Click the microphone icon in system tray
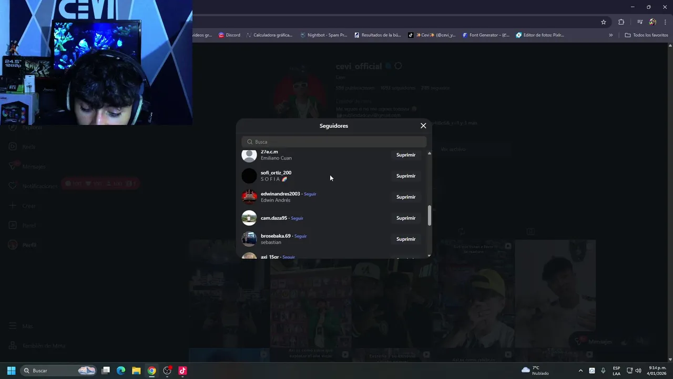This screenshot has height=379, width=673. 603,371
